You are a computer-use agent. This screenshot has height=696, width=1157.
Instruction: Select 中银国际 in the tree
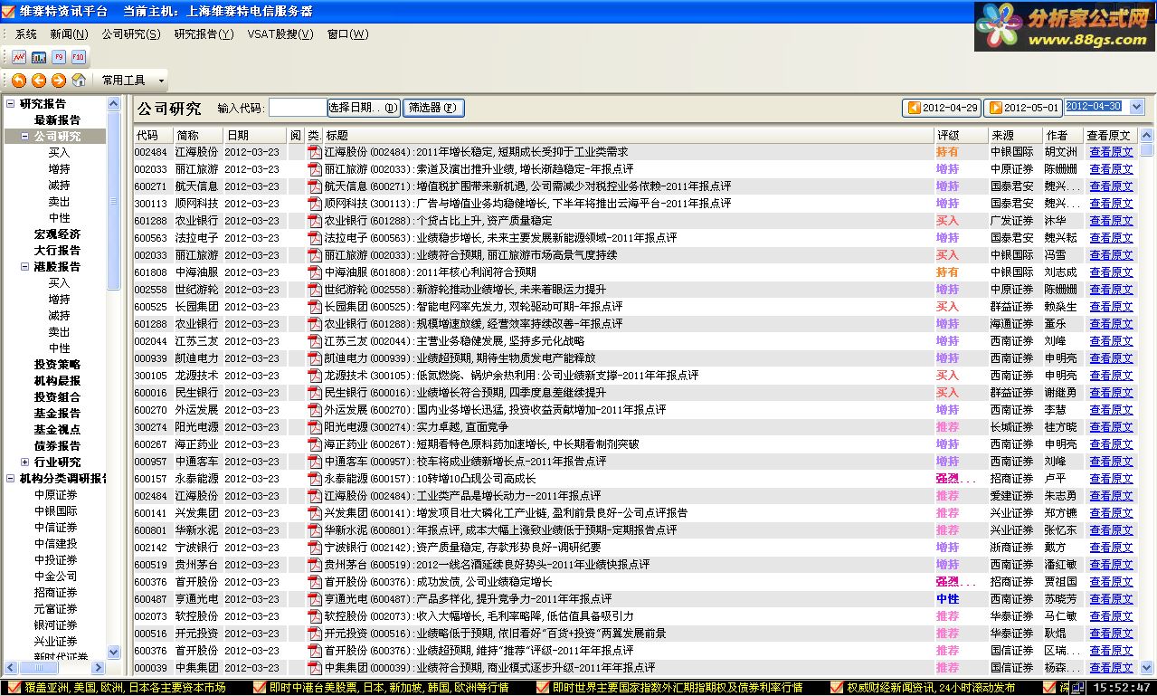click(x=56, y=511)
